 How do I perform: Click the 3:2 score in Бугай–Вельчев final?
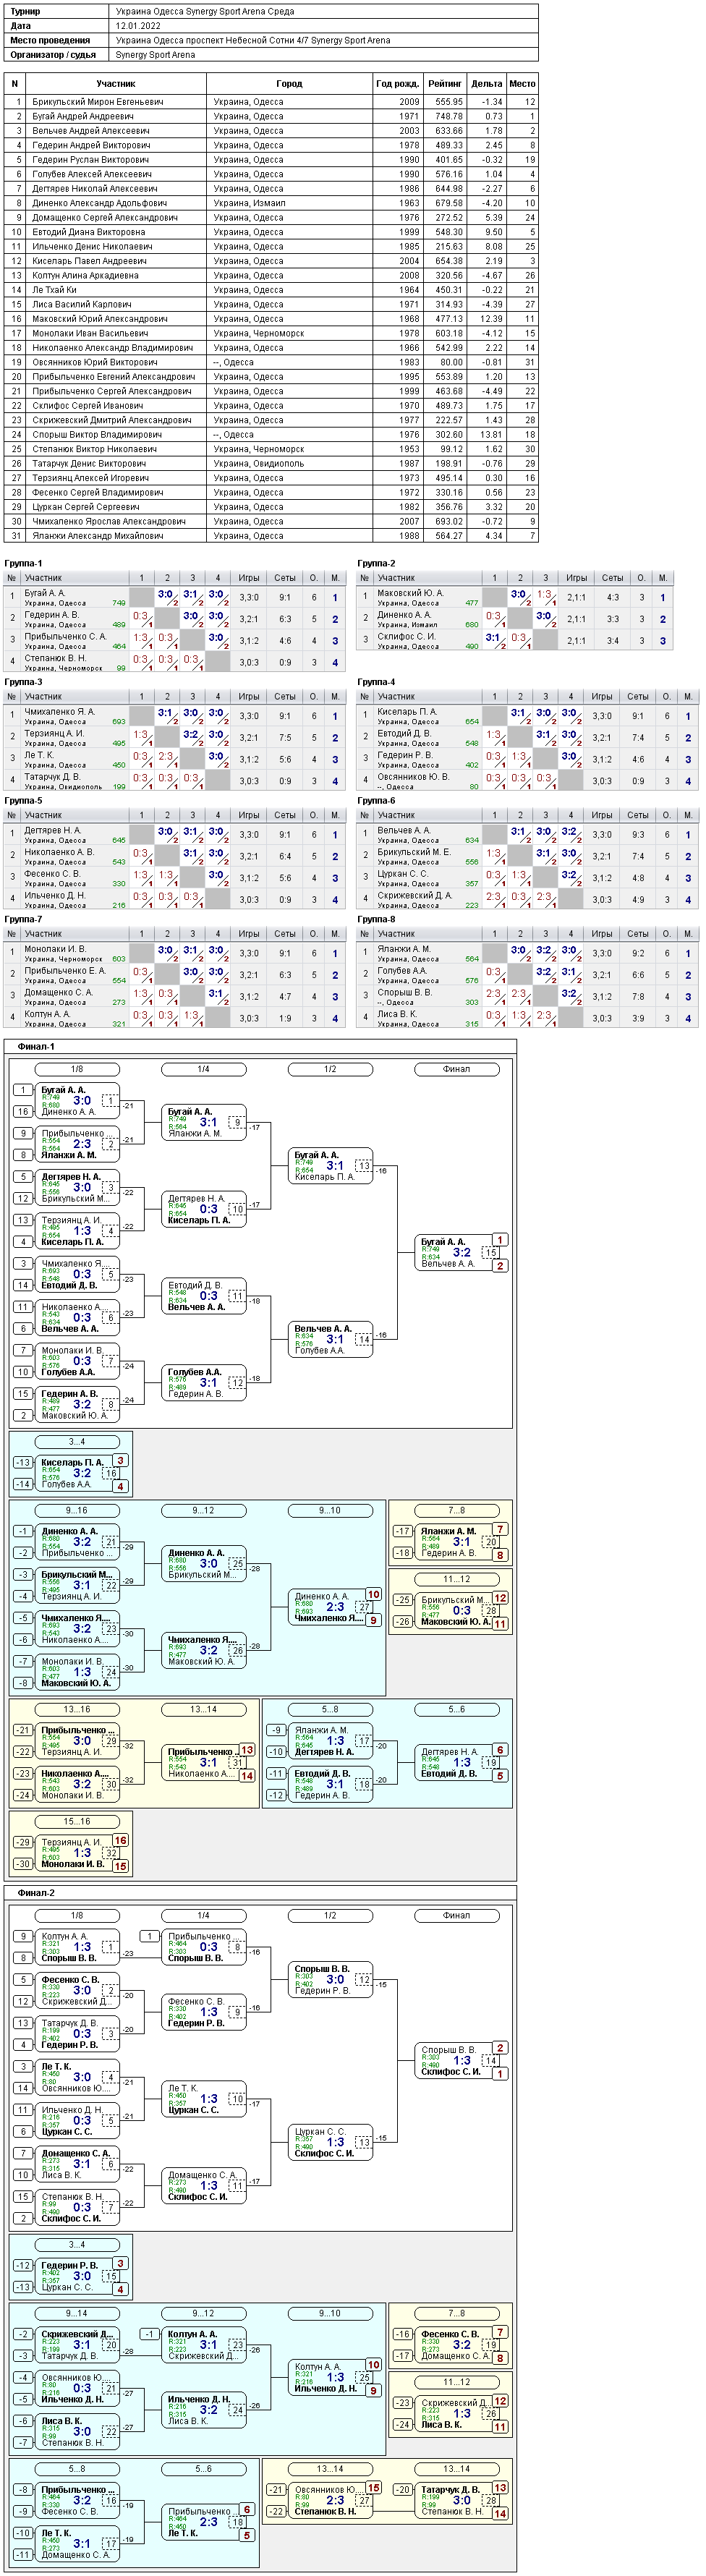[461, 1252]
